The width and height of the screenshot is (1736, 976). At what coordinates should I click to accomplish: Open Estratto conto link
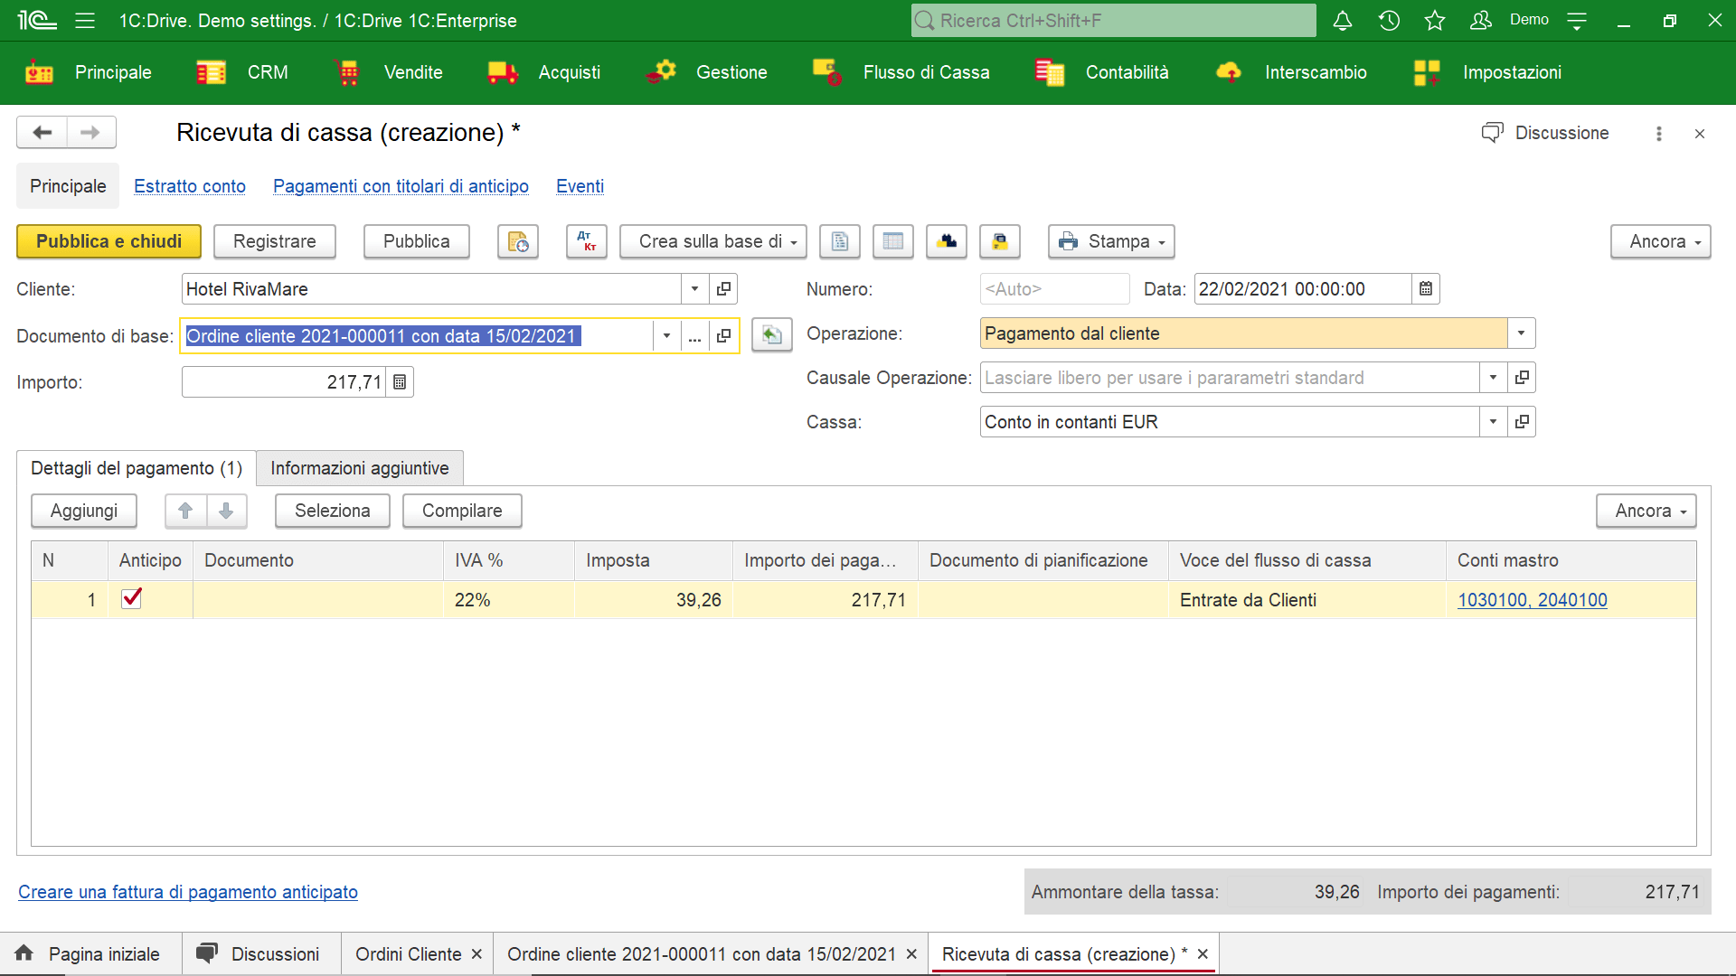coord(190,186)
